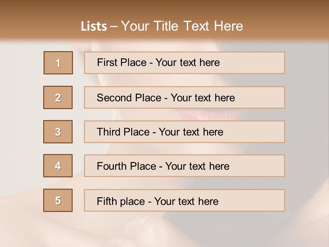Place cursor on the word Fifth
This screenshot has width=329, height=247.
pos(106,201)
